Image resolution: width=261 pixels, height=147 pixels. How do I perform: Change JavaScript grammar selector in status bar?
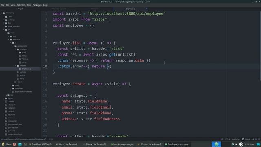236,139
